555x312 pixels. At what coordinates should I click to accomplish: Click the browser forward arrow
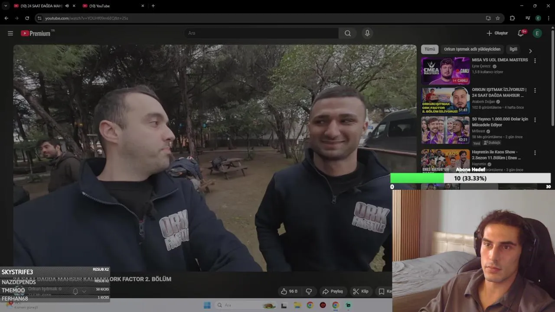pyautogui.click(x=16, y=18)
